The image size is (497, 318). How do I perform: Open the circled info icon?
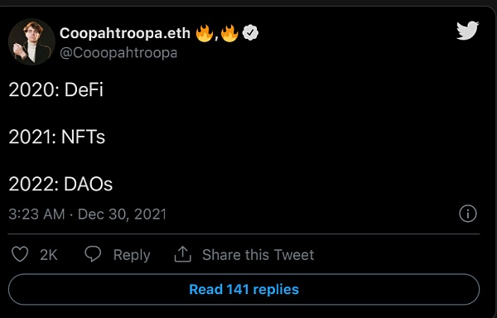(x=467, y=214)
